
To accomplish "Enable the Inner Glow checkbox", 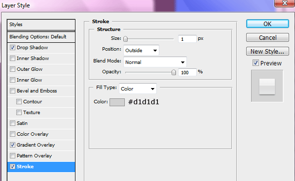I will tap(13, 80).
